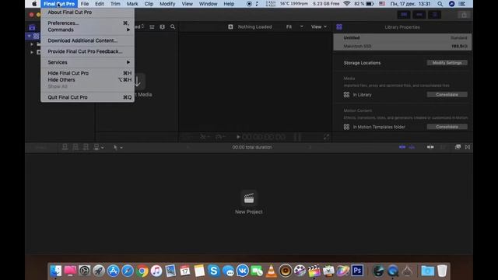The image size is (498, 280).
Task: Toggle timeline panel visibility button
Action: (419, 15)
